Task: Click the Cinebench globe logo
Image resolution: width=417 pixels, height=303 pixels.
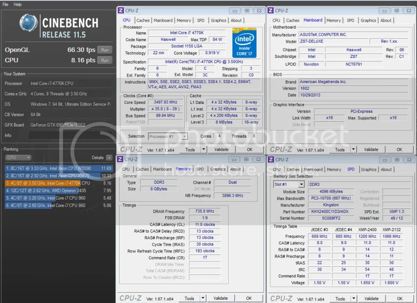Action: 29,22
